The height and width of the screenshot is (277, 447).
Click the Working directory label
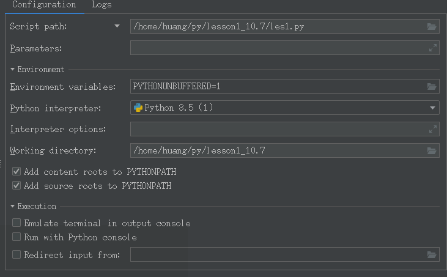click(x=53, y=150)
